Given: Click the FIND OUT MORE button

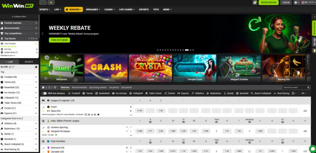Looking at the screenshot, I should pos(60,40).
